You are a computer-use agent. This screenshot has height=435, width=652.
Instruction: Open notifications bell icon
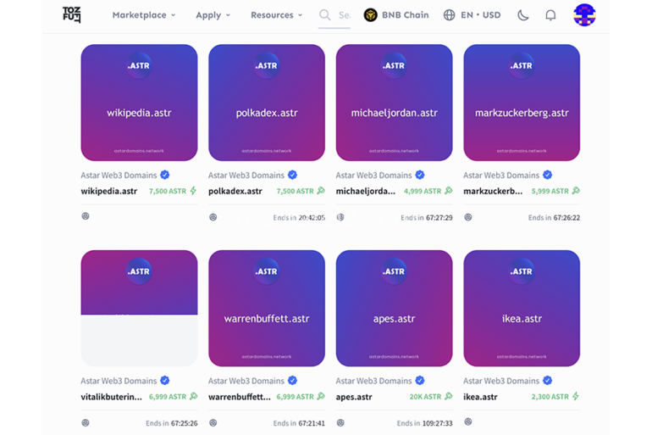tap(550, 15)
